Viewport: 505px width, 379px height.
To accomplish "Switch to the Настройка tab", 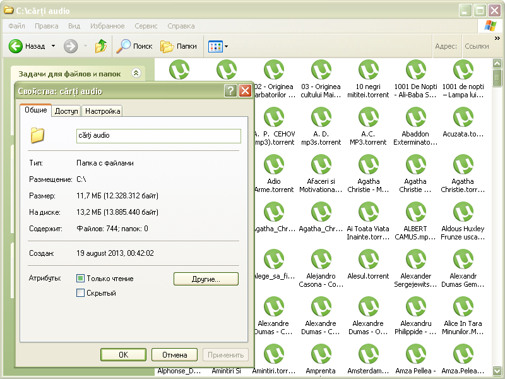I will pyautogui.click(x=102, y=111).
